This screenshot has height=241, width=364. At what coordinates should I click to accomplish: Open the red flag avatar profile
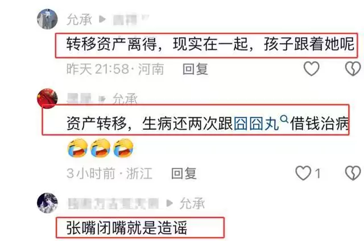pyautogui.click(x=47, y=98)
